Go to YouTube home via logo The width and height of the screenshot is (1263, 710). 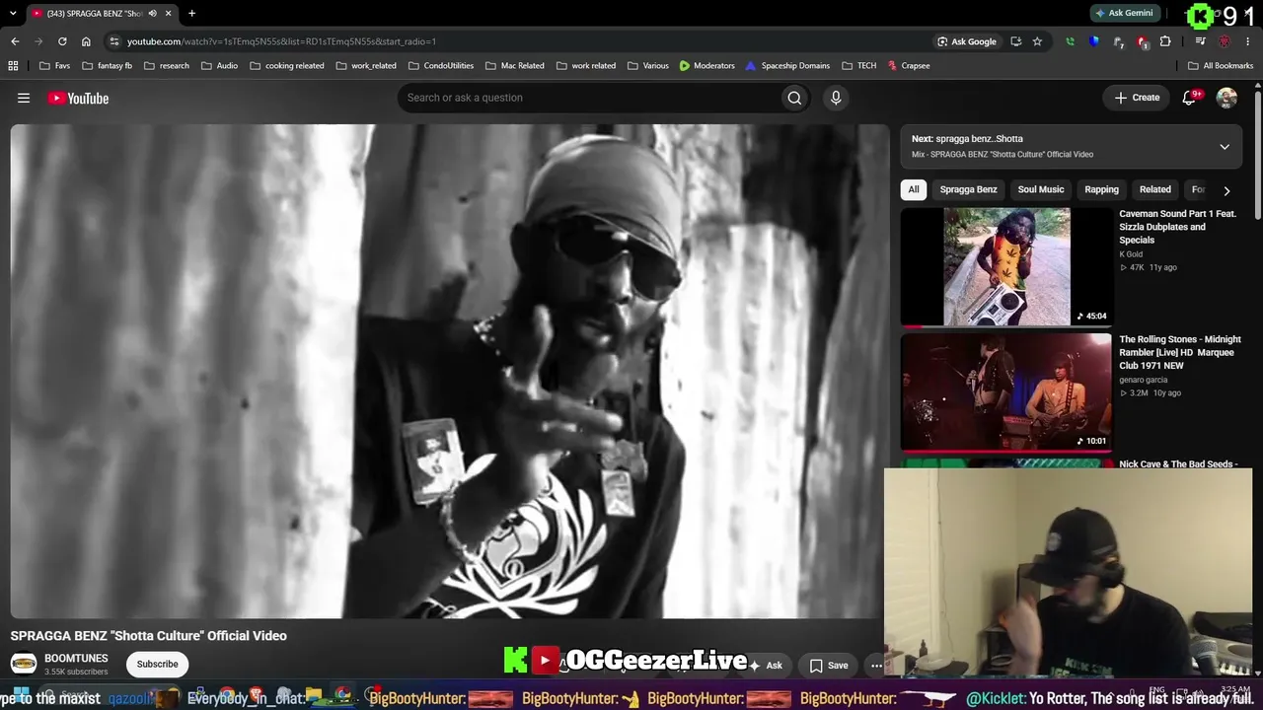coord(78,98)
